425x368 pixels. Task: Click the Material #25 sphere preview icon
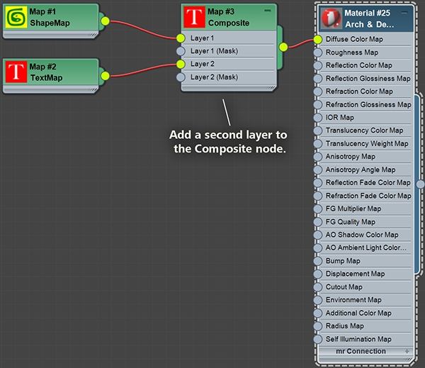pyautogui.click(x=331, y=18)
